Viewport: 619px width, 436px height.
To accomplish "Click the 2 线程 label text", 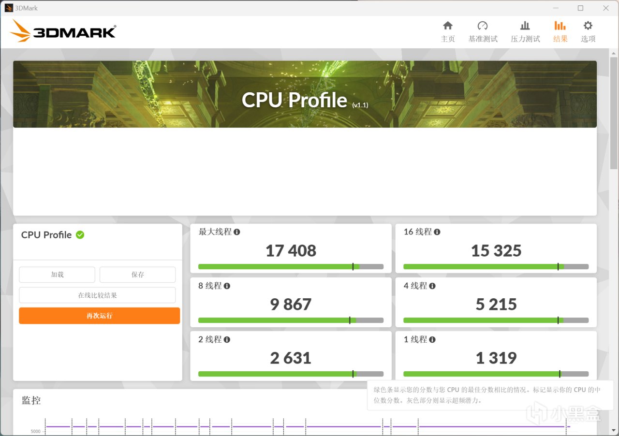I will pyautogui.click(x=210, y=339).
